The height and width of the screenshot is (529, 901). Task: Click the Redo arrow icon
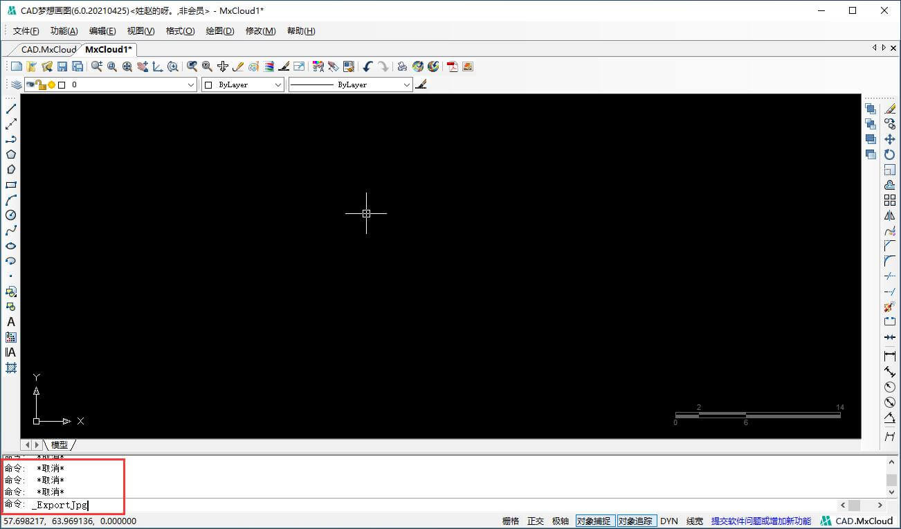pos(383,66)
